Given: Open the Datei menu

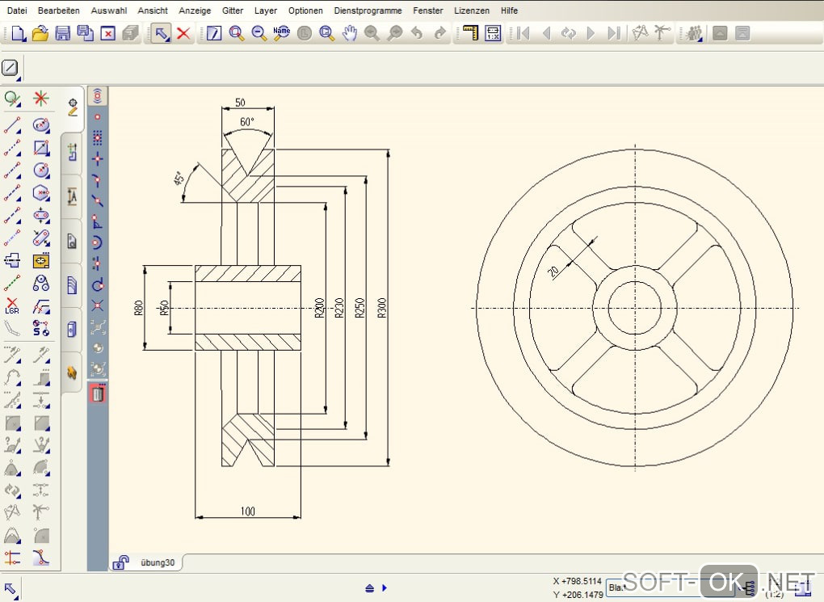Looking at the screenshot, I should [17, 11].
